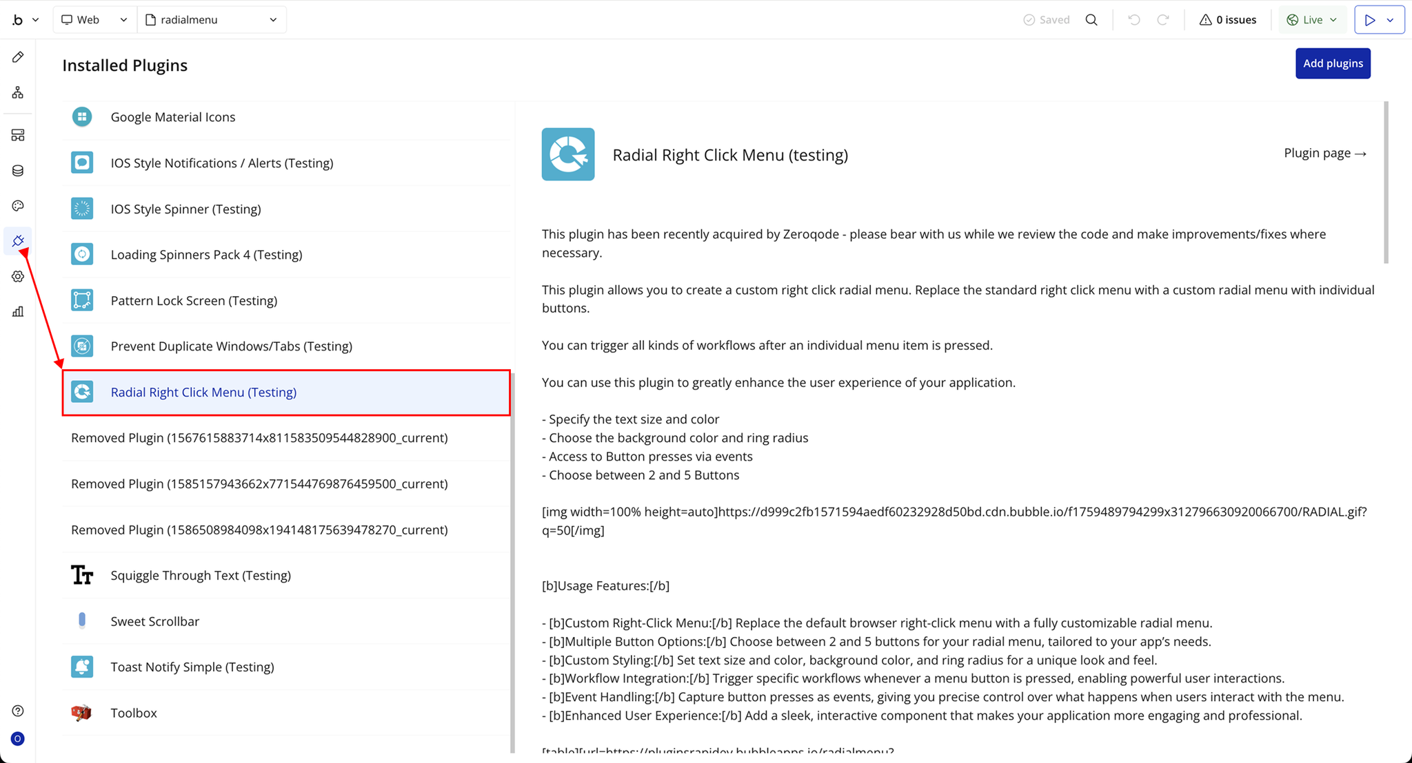Open the Workflow tab icon
Viewport: 1412px width, 763px height.
(18, 92)
